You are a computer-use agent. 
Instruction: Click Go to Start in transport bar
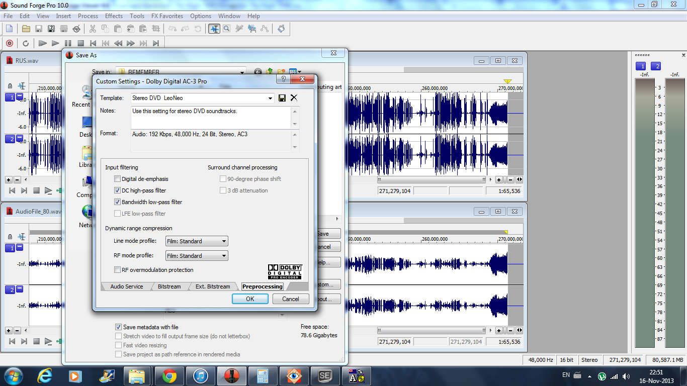(x=93, y=43)
